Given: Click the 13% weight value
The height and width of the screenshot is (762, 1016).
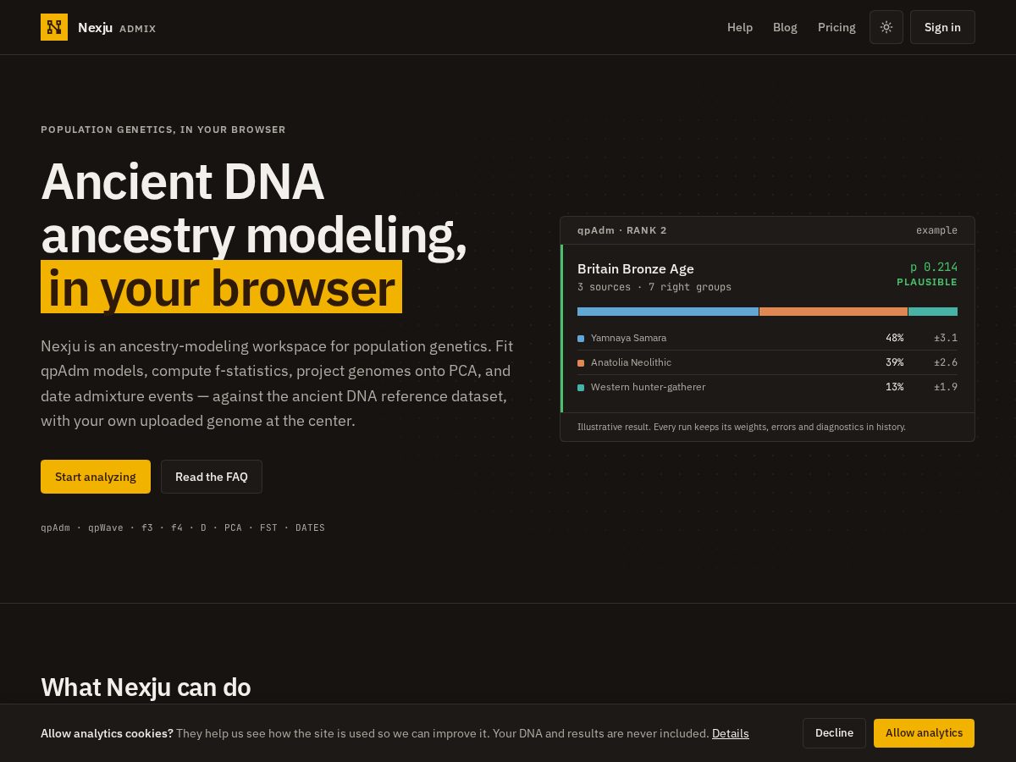Looking at the screenshot, I should point(895,387).
